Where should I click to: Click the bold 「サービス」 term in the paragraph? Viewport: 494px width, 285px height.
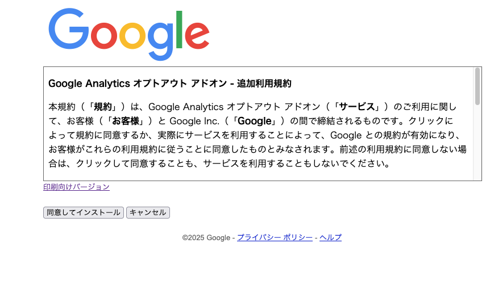(357, 107)
